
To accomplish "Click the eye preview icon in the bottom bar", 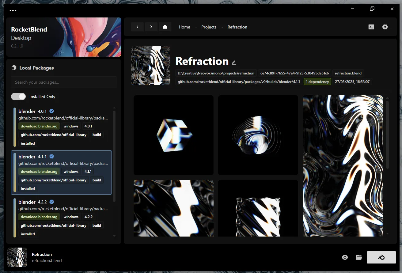I will click(345, 257).
